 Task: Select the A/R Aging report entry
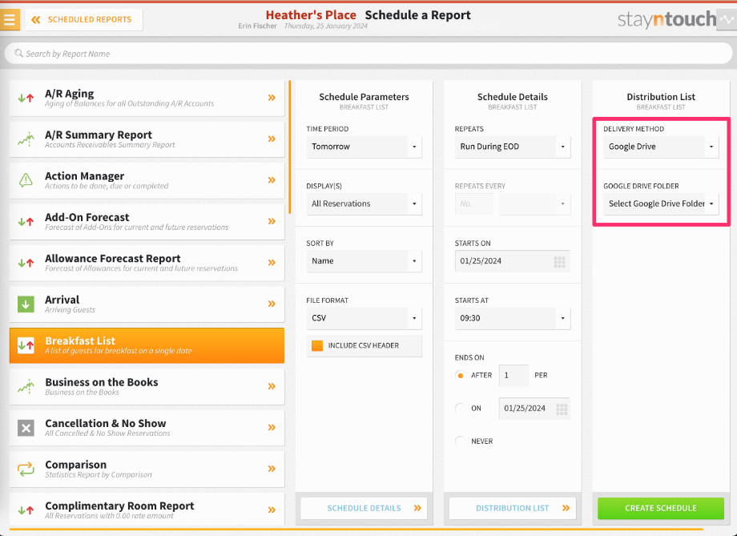[x=147, y=98]
